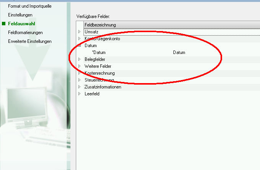Expand the Zusatzinformationen field group
Screen dimensions: 260x170
[79, 87]
